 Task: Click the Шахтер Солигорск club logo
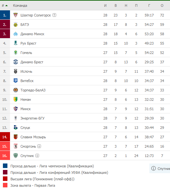tap(15, 15)
